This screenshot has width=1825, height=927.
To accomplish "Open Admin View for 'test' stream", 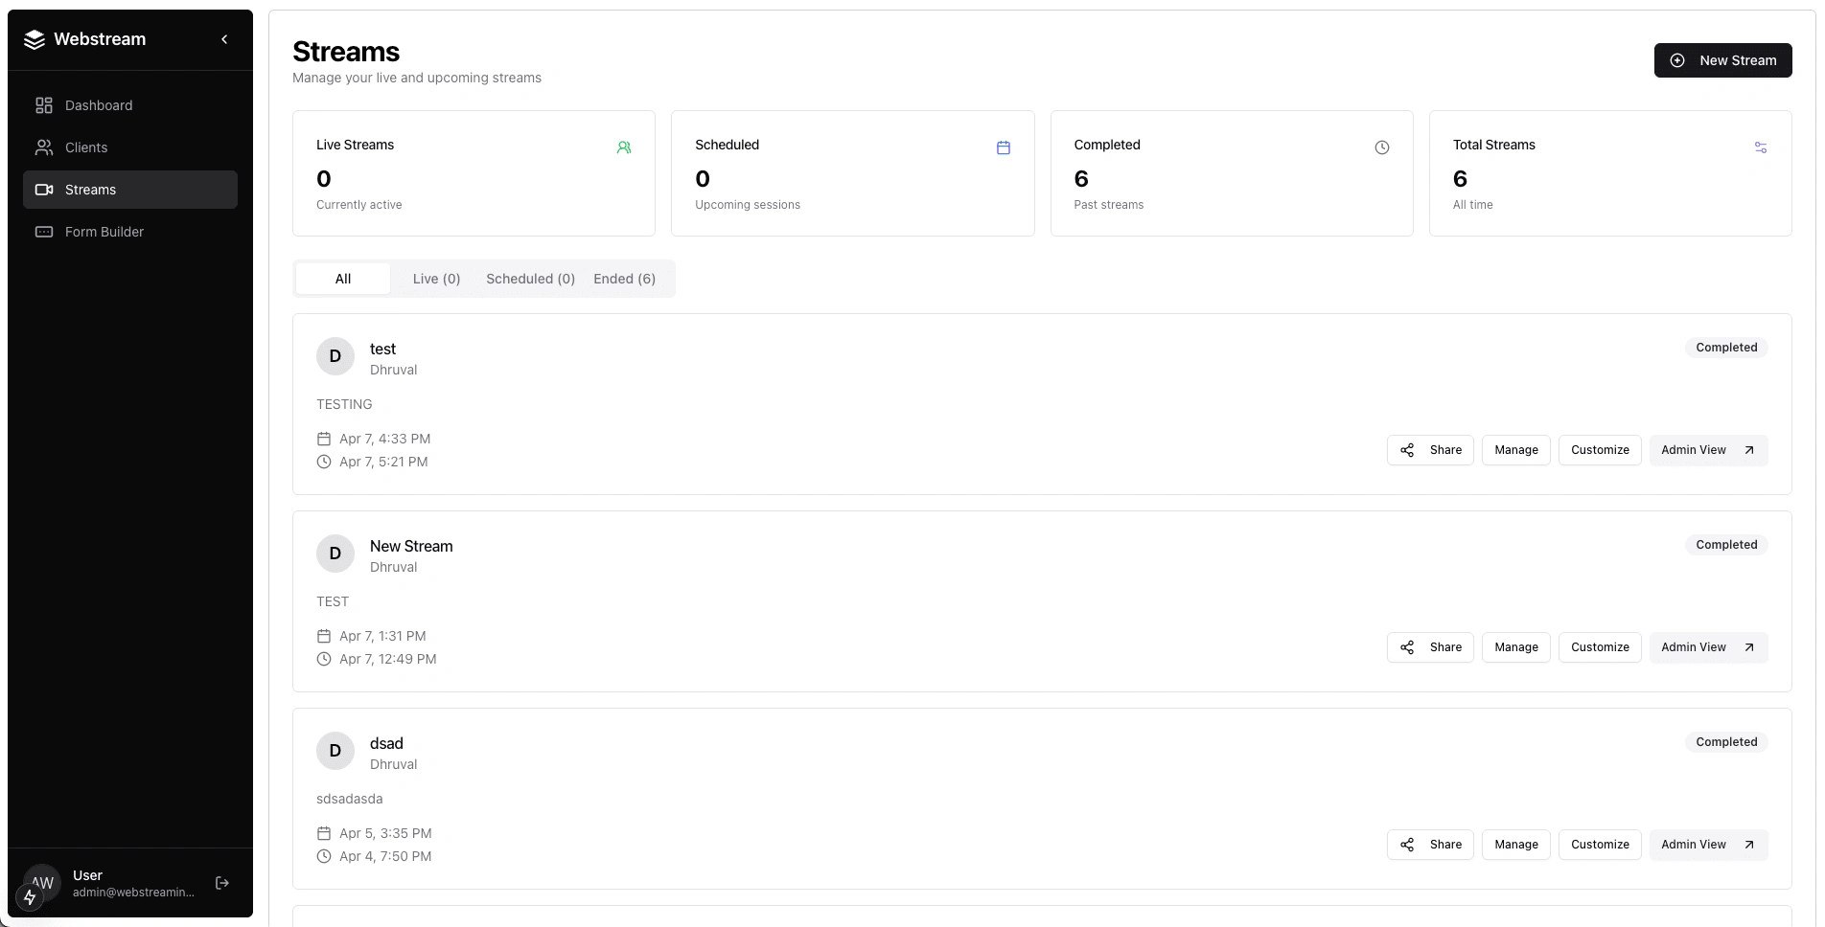I will 1709,450.
